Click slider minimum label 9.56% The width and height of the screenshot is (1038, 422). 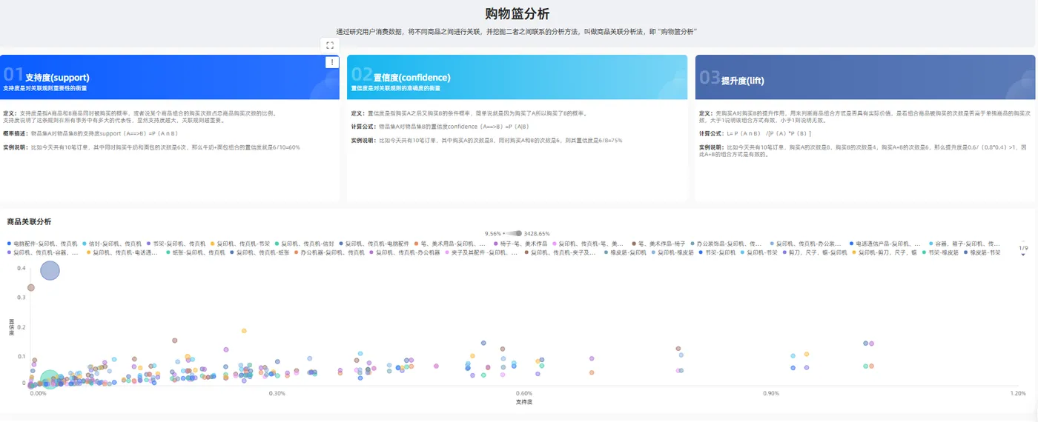click(x=494, y=233)
